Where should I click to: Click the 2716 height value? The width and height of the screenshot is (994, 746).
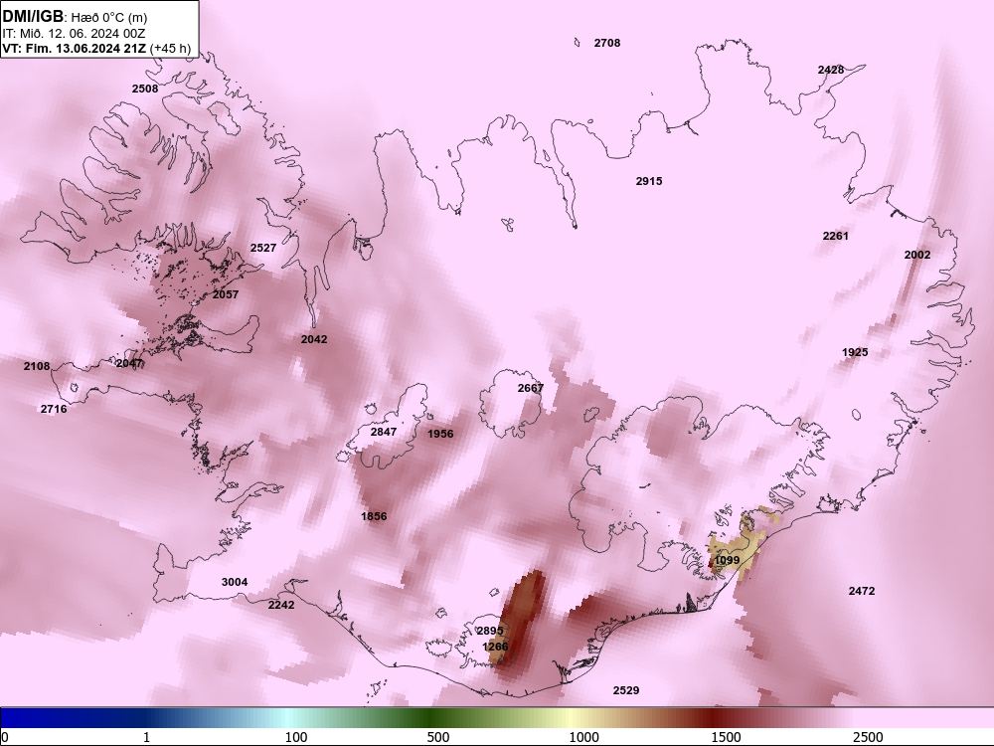[x=54, y=409]
